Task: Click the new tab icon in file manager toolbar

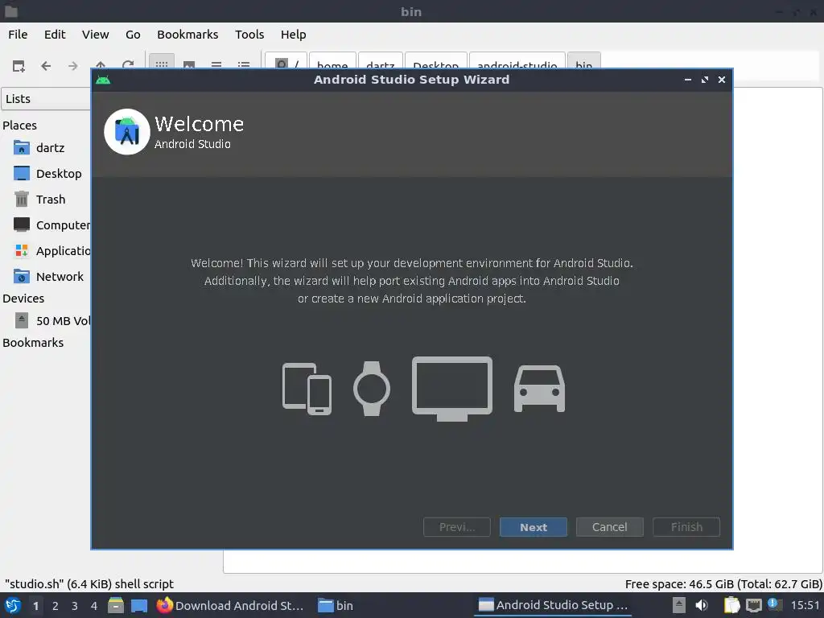Action: (19, 66)
